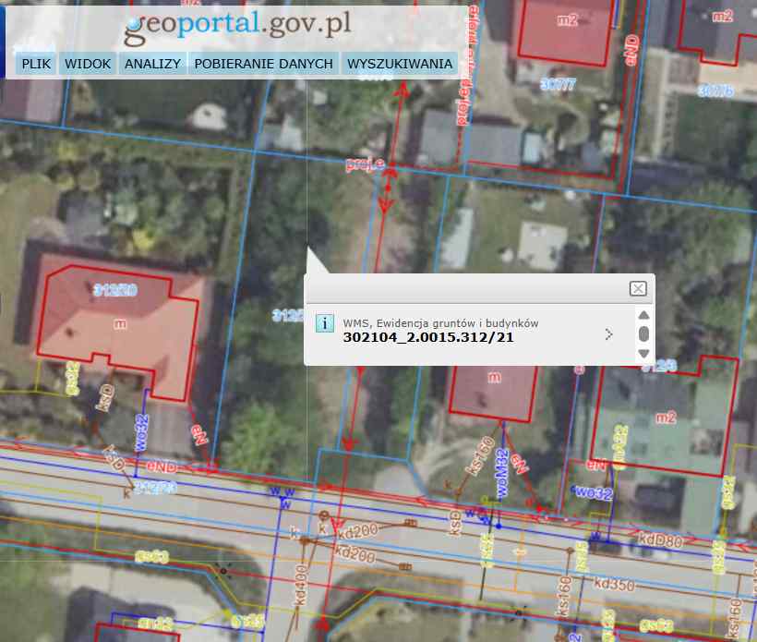Screen dimensions: 757x642
Task: Close the parcel info popup
Action: [637, 288]
